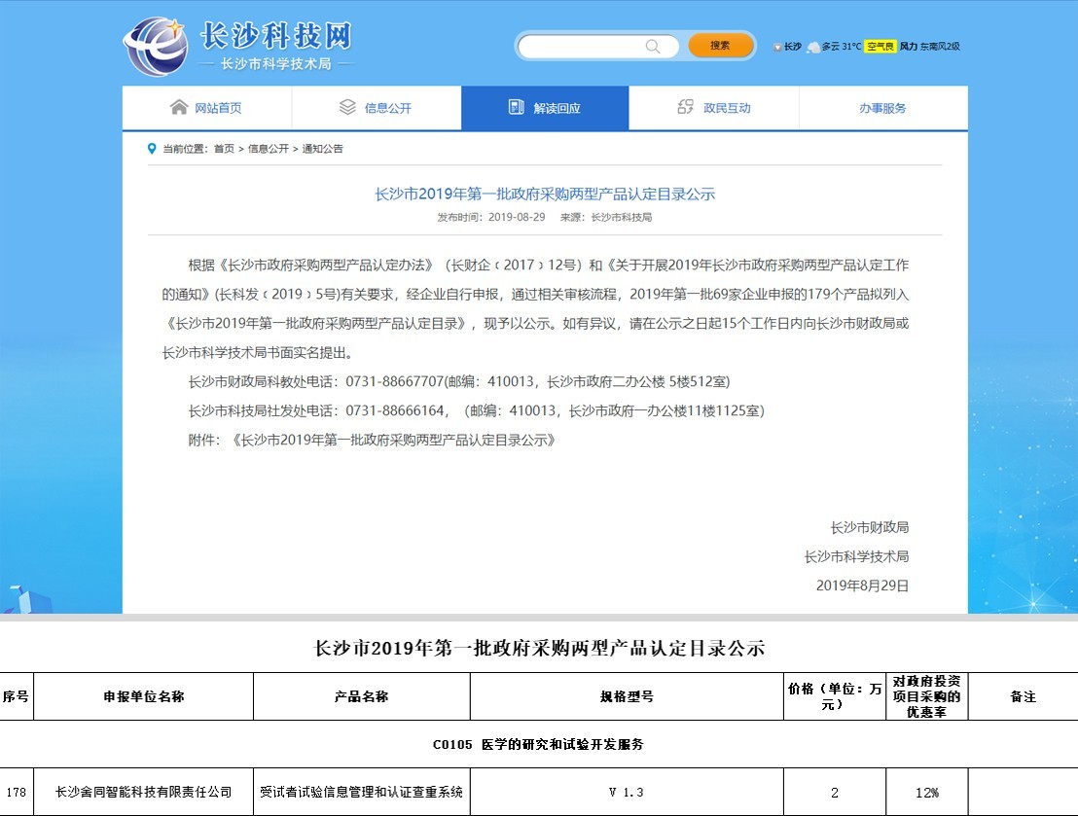Click the 通知公告 breadcrumb link
The width and height of the screenshot is (1078, 816).
coord(322,149)
